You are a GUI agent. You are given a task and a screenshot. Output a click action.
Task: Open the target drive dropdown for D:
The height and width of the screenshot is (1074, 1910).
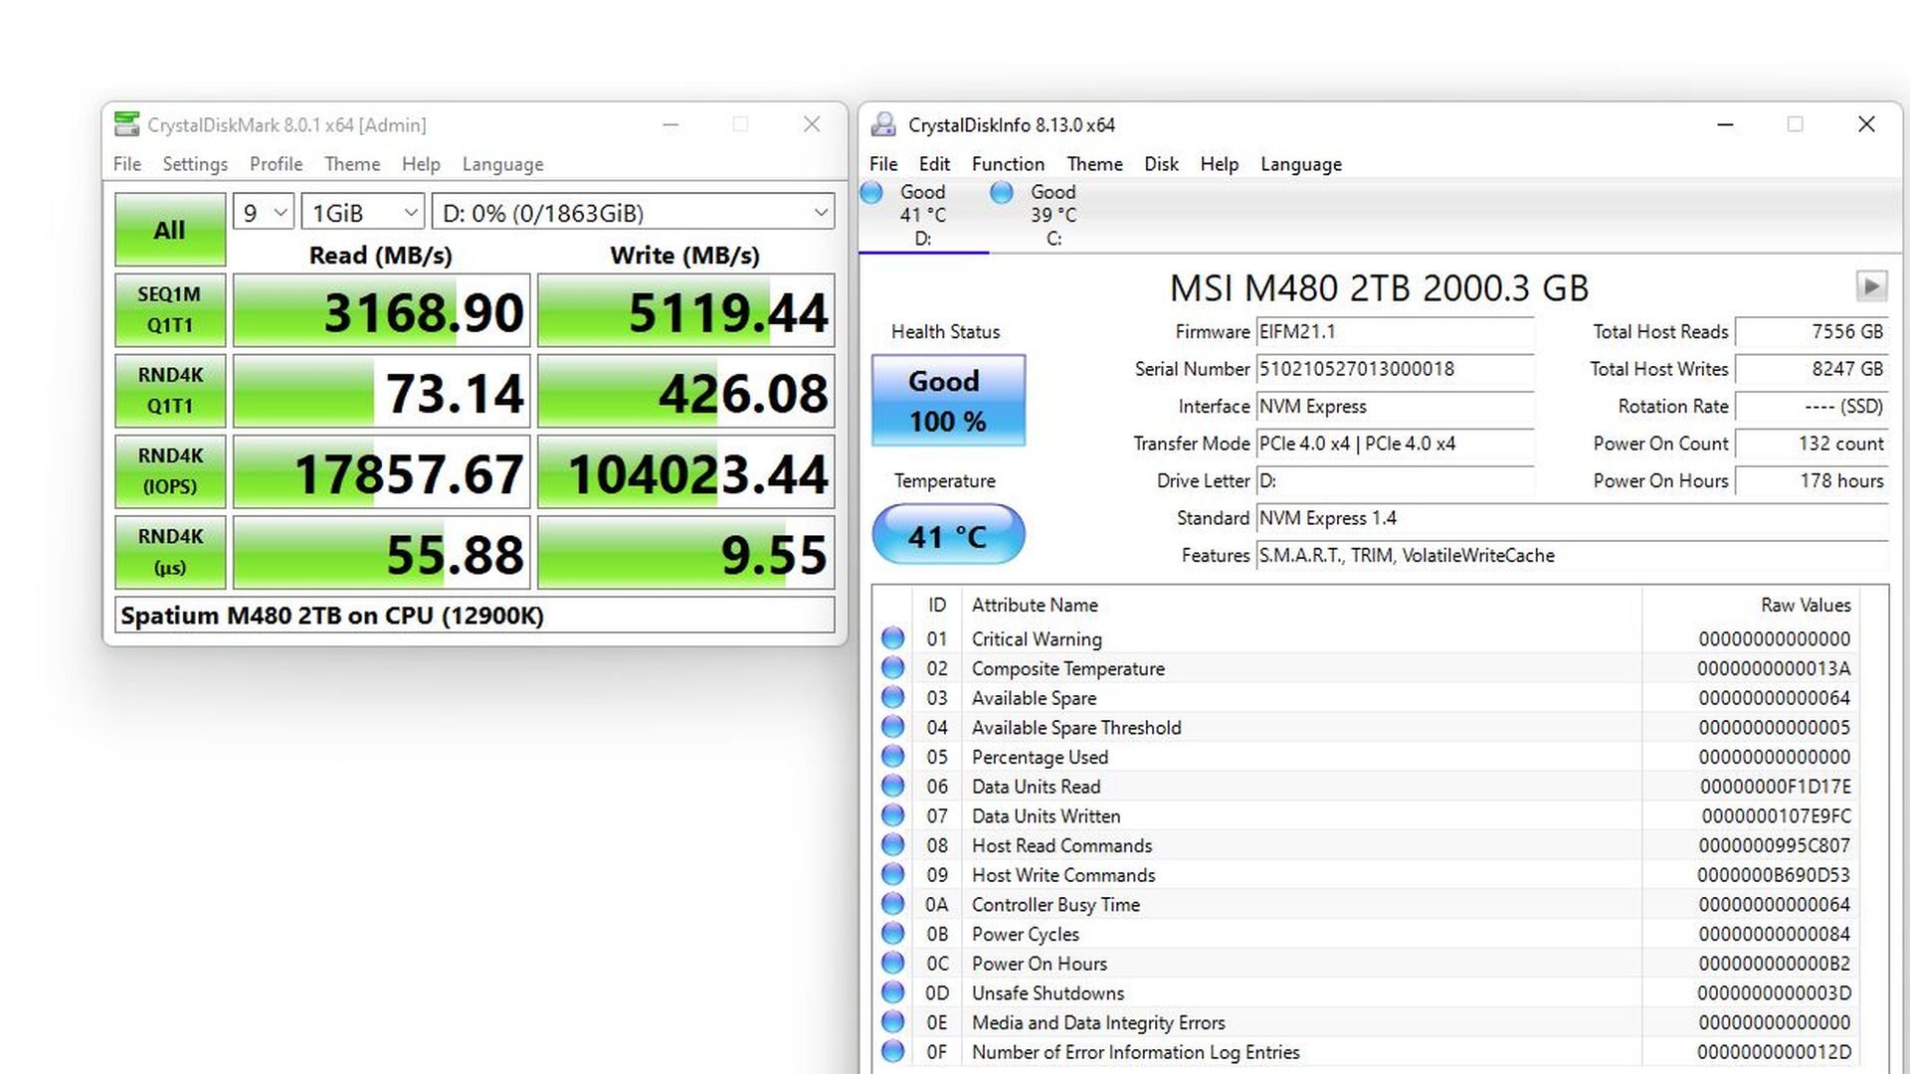pyautogui.click(x=634, y=212)
